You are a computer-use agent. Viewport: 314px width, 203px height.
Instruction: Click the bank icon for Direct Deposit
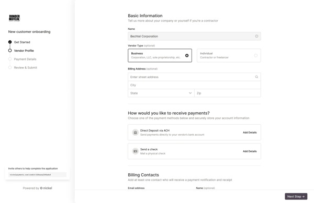pyautogui.click(x=136, y=133)
